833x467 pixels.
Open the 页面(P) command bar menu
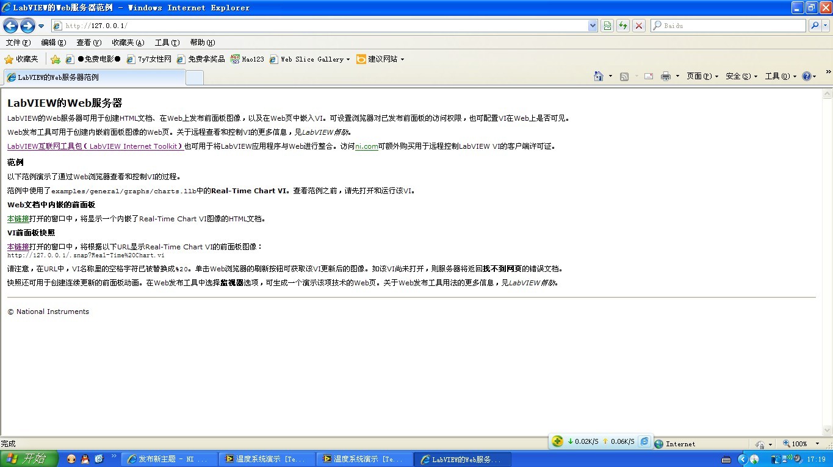click(702, 76)
